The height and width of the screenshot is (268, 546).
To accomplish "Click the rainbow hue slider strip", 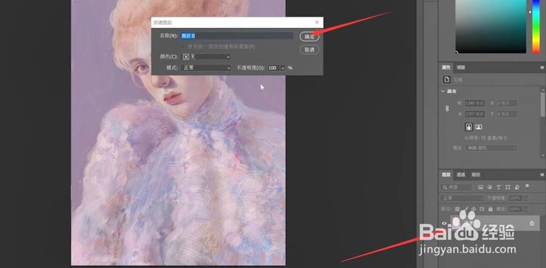I will (536, 27).
